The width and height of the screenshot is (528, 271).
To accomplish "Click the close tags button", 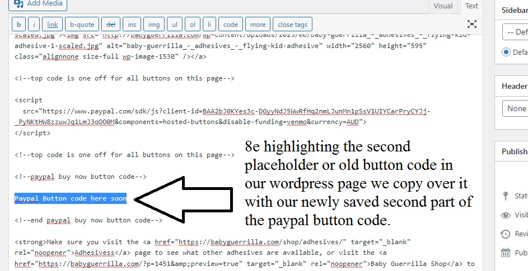I will point(292,24).
